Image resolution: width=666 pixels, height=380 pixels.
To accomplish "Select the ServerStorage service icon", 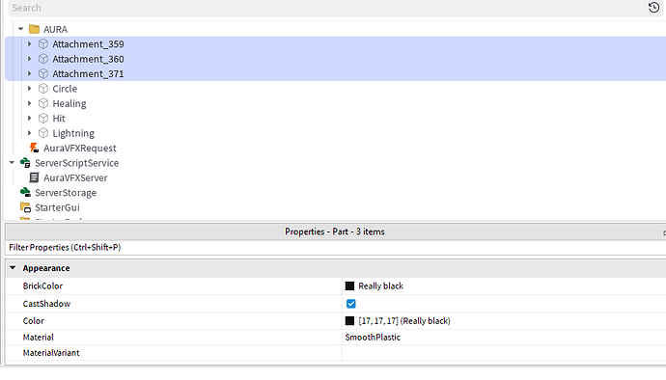I will click(x=25, y=192).
